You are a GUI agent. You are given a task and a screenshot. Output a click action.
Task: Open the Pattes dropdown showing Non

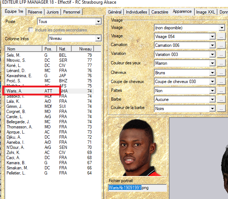185,91
